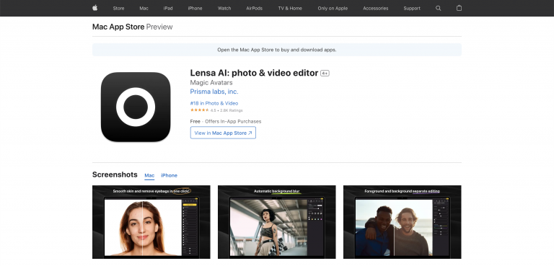Image resolution: width=554 pixels, height=266 pixels.
Task: Click the Lensa AI app icon
Action: coord(136,107)
